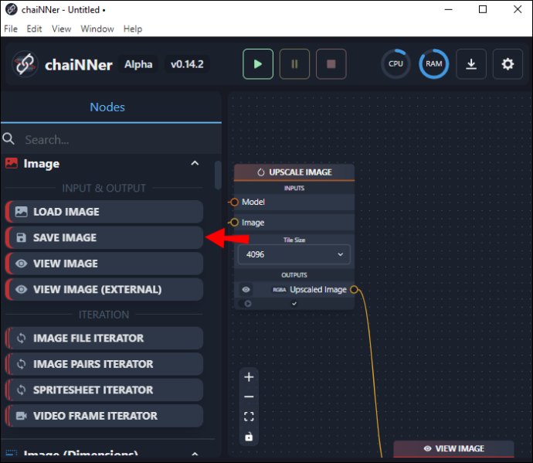
Task: Check the RAM usage indicator
Action: coord(434,64)
